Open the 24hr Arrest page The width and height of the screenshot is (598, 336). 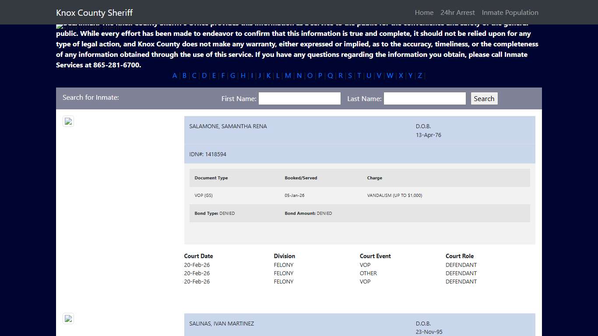[457, 13]
